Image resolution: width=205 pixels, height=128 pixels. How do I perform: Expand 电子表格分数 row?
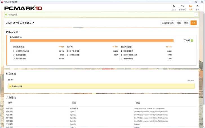coord(68,51)
